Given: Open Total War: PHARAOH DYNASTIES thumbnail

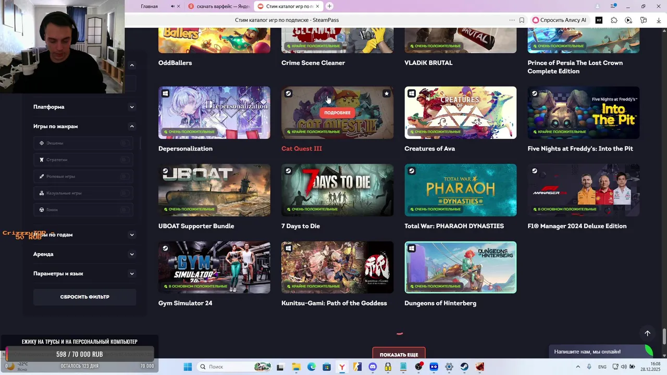Looking at the screenshot, I should pos(461,190).
